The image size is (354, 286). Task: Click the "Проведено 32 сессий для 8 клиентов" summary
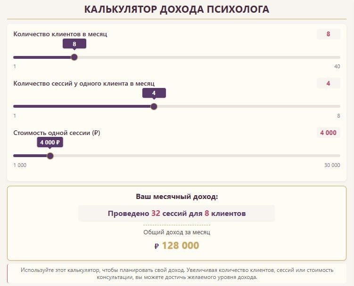coord(177,213)
